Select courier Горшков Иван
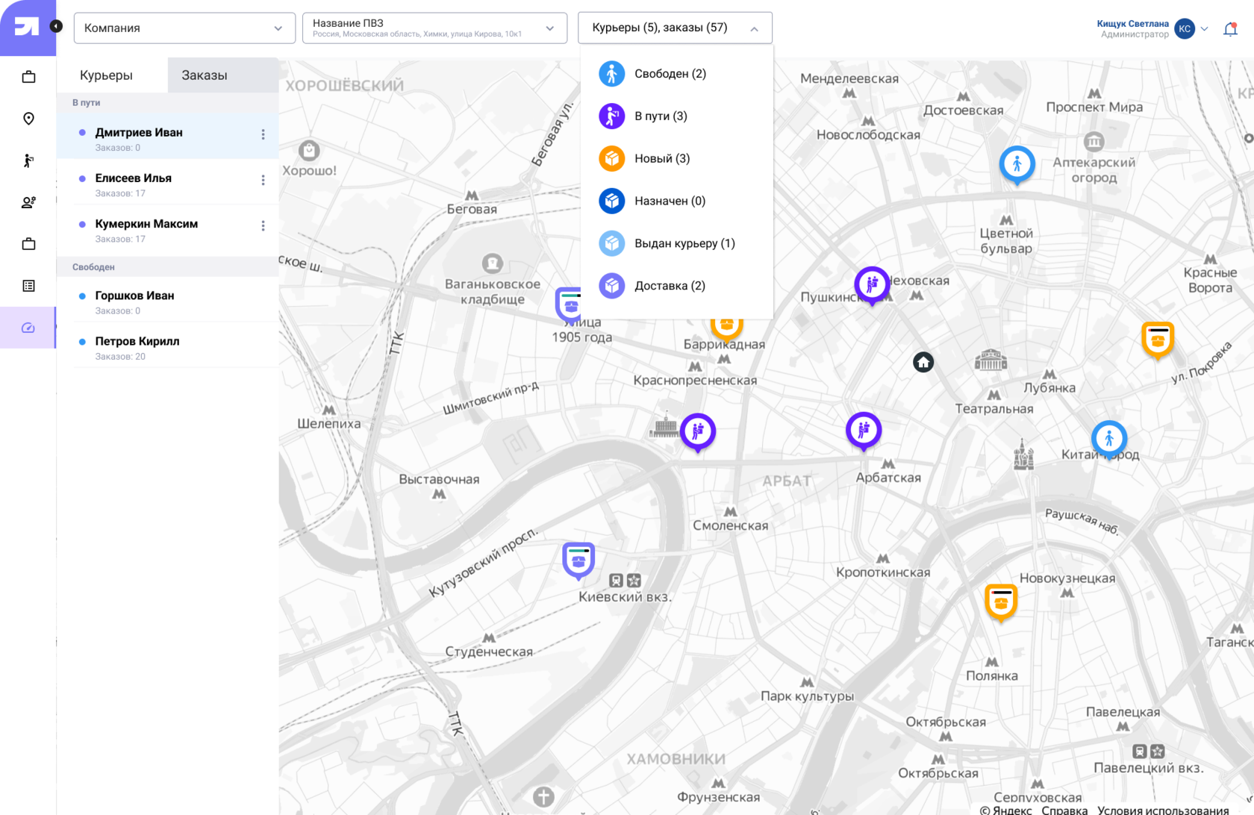This screenshot has height=815, width=1254. 168,300
